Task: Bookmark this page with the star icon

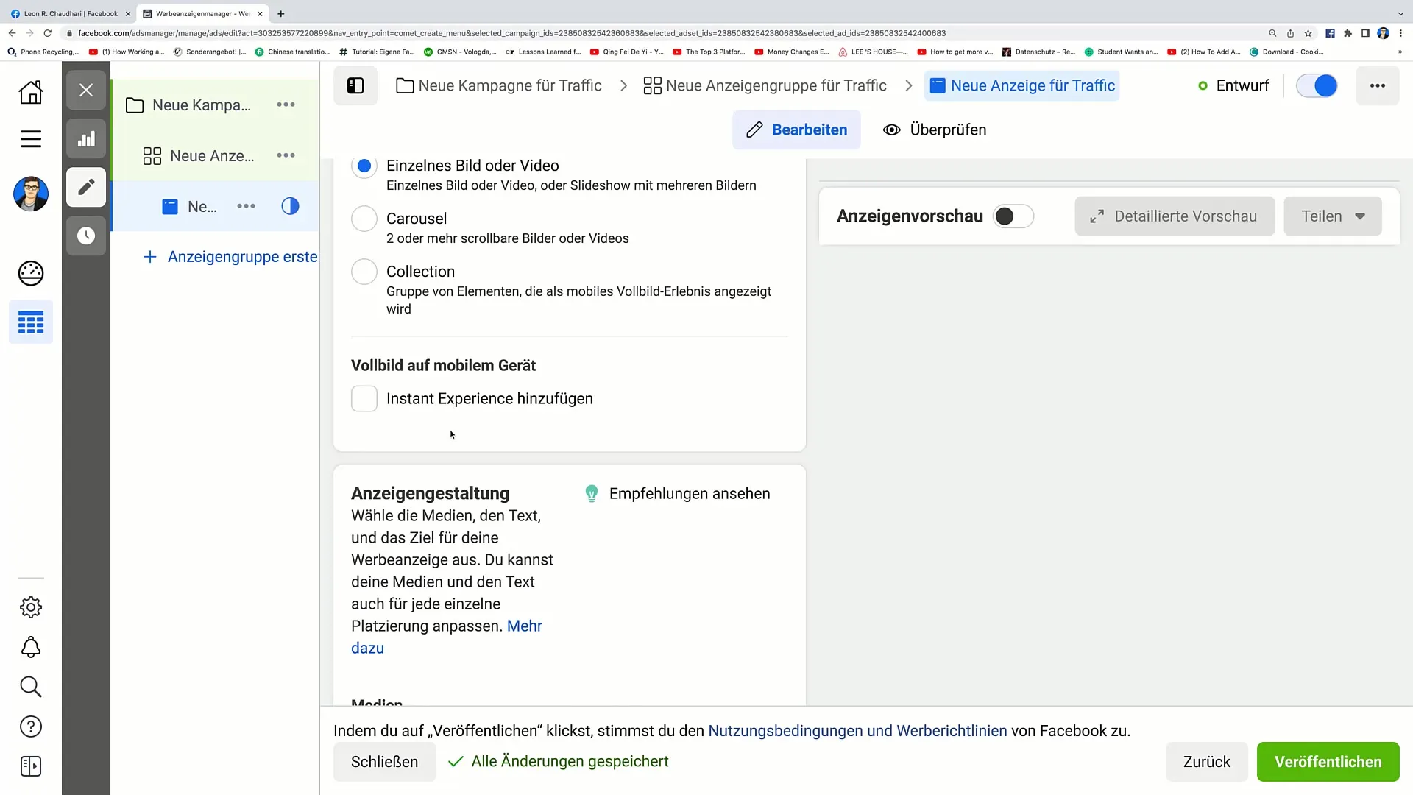Action: pos(1308,33)
